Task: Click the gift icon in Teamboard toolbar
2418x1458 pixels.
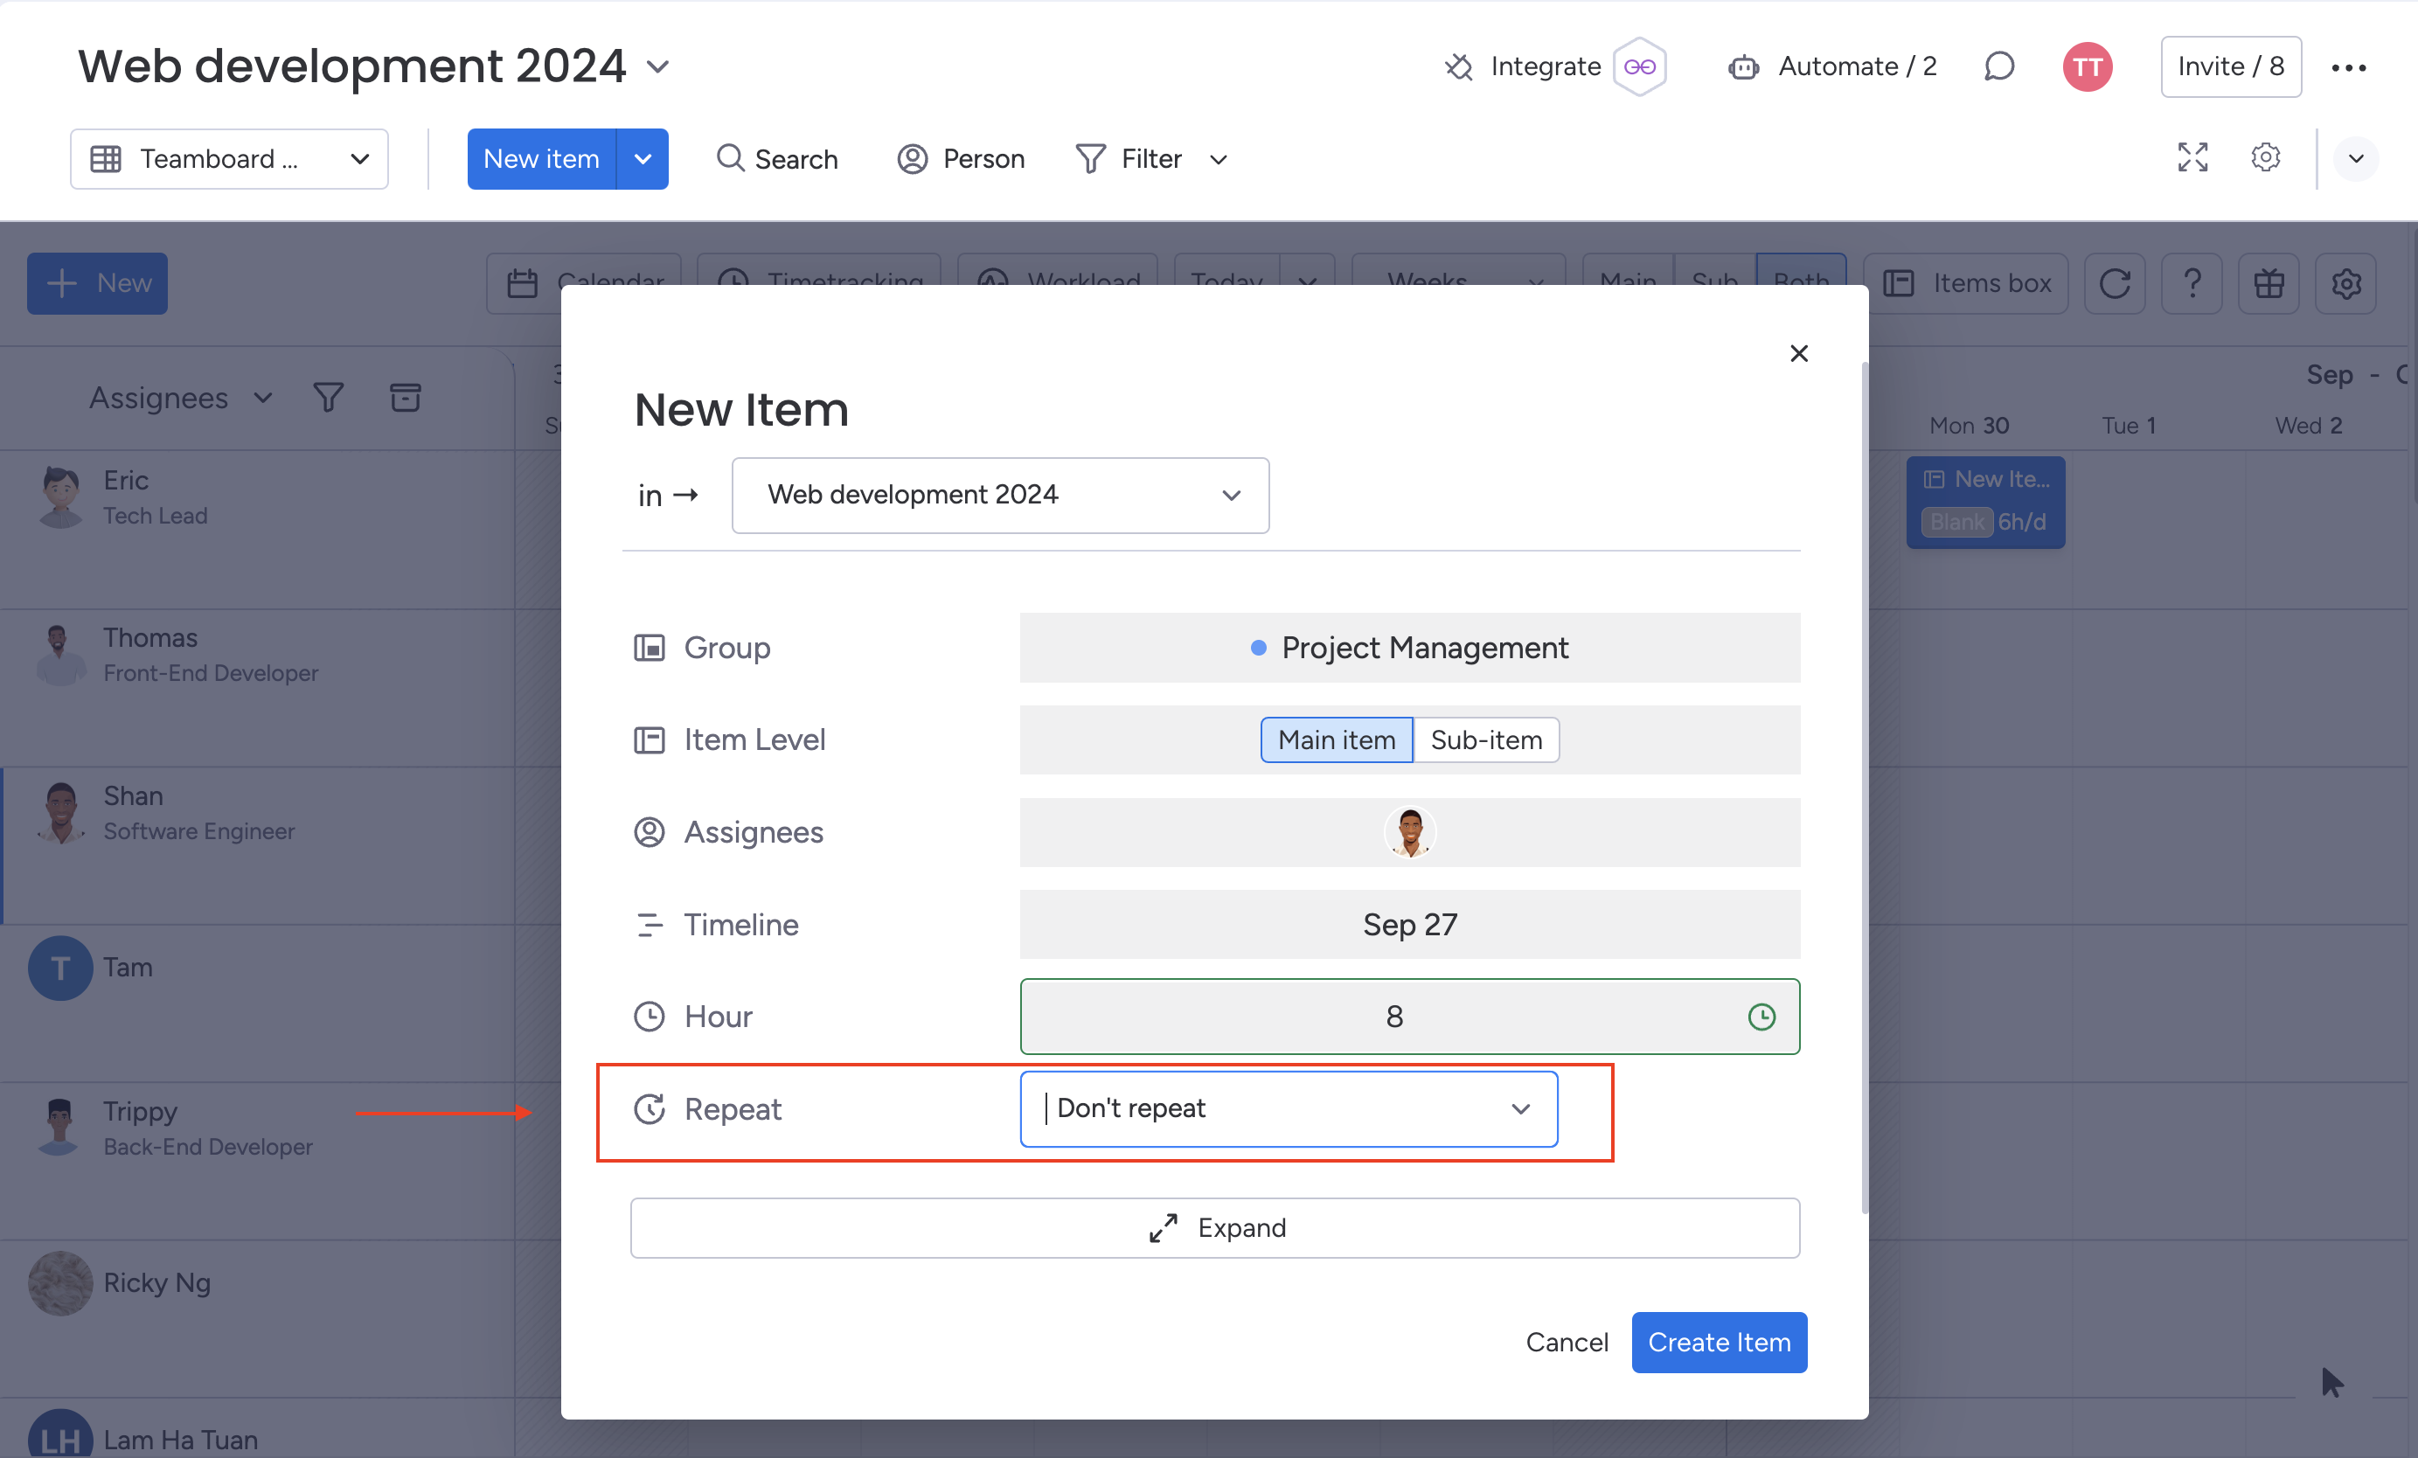Action: pos(2268,283)
